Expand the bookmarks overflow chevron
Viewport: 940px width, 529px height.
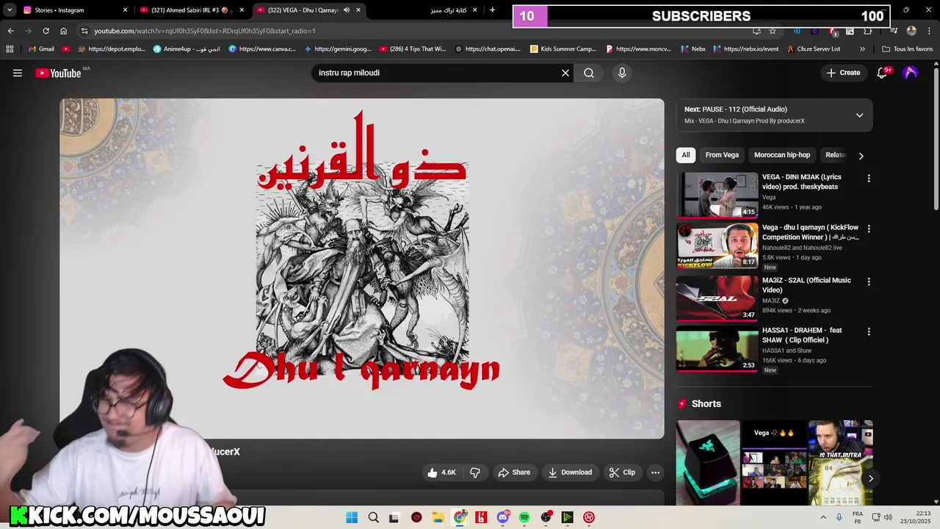click(862, 49)
